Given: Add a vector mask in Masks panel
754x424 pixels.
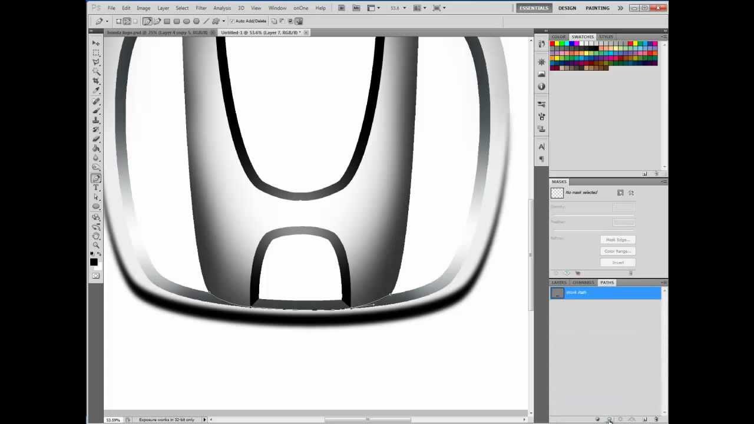Looking at the screenshot, I should coord(631,193).
